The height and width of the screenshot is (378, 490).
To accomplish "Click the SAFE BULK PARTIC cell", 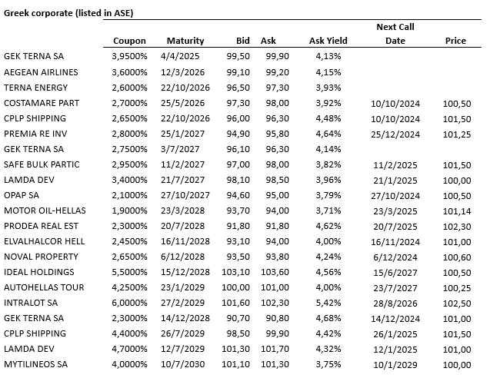I will [42, 164].
